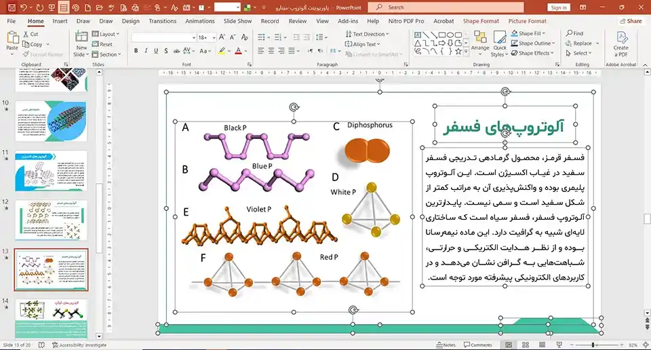Open the Find tool
Screen dimensions: 651x350
coord(574,33)
